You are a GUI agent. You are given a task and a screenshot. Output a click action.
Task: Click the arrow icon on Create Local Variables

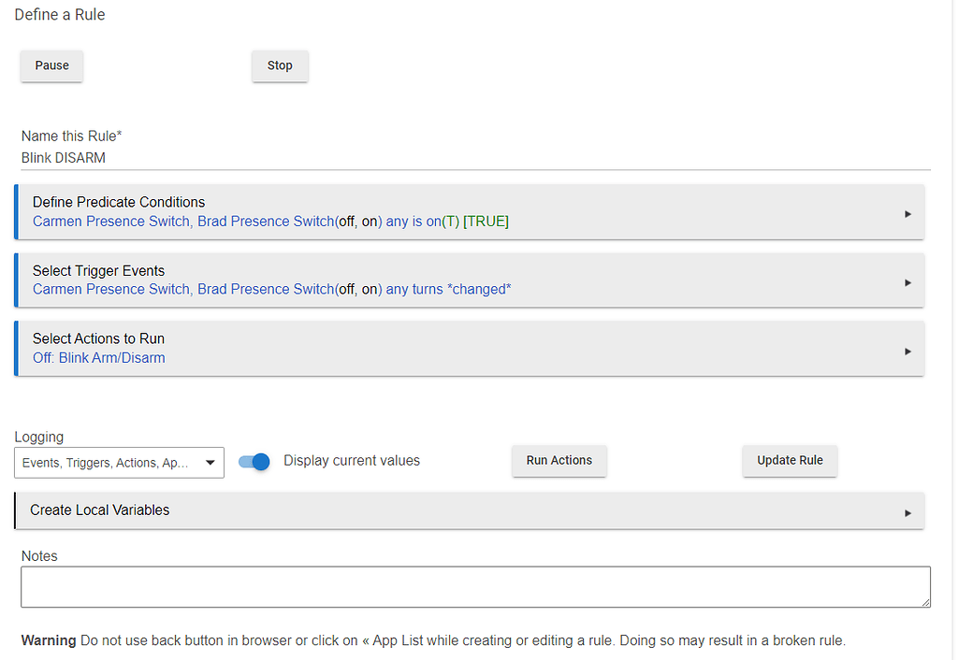pos(907,513)
